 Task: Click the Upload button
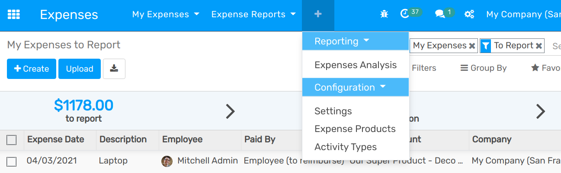click(x=80, y=69)
